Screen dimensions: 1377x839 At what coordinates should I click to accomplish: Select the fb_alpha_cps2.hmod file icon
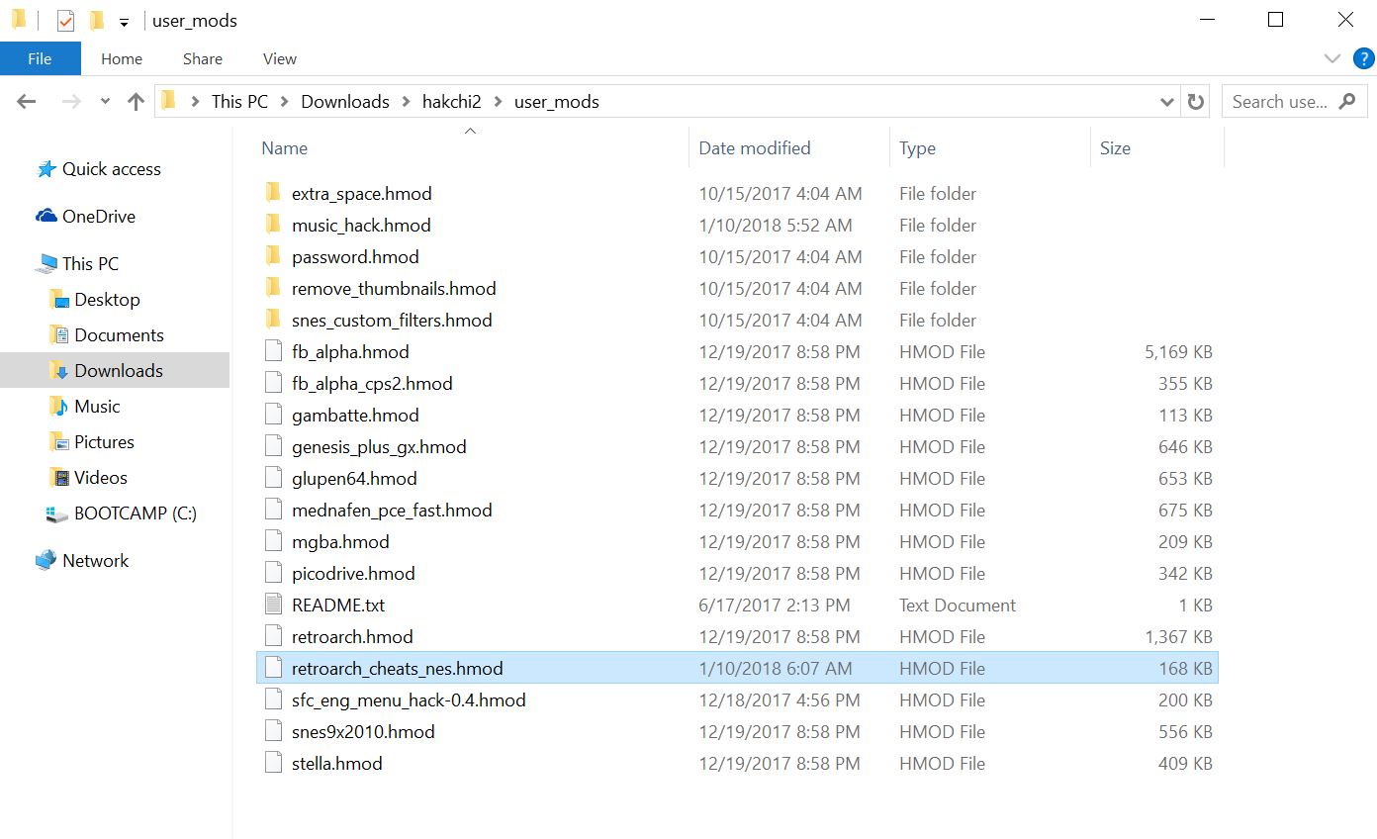click(274, 383)
